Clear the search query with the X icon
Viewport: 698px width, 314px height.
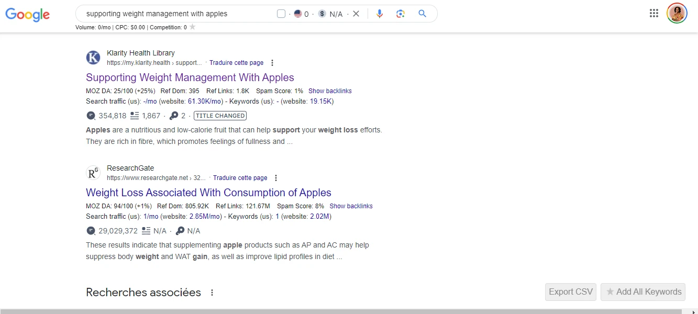(x=356, y=14)
